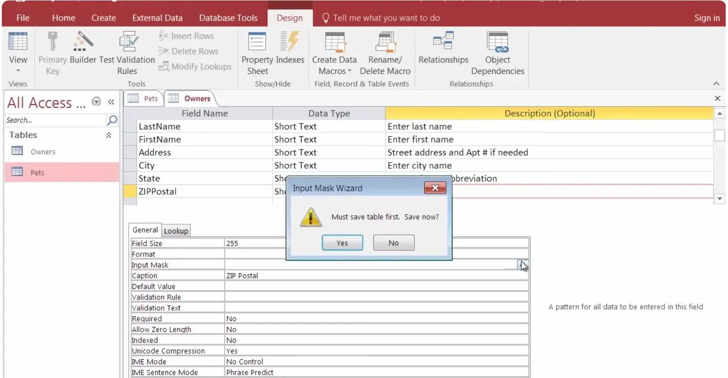This screenshot has height=378, width=728.
Task: Click Object Dependencies icon
Action: click(497, 42)
